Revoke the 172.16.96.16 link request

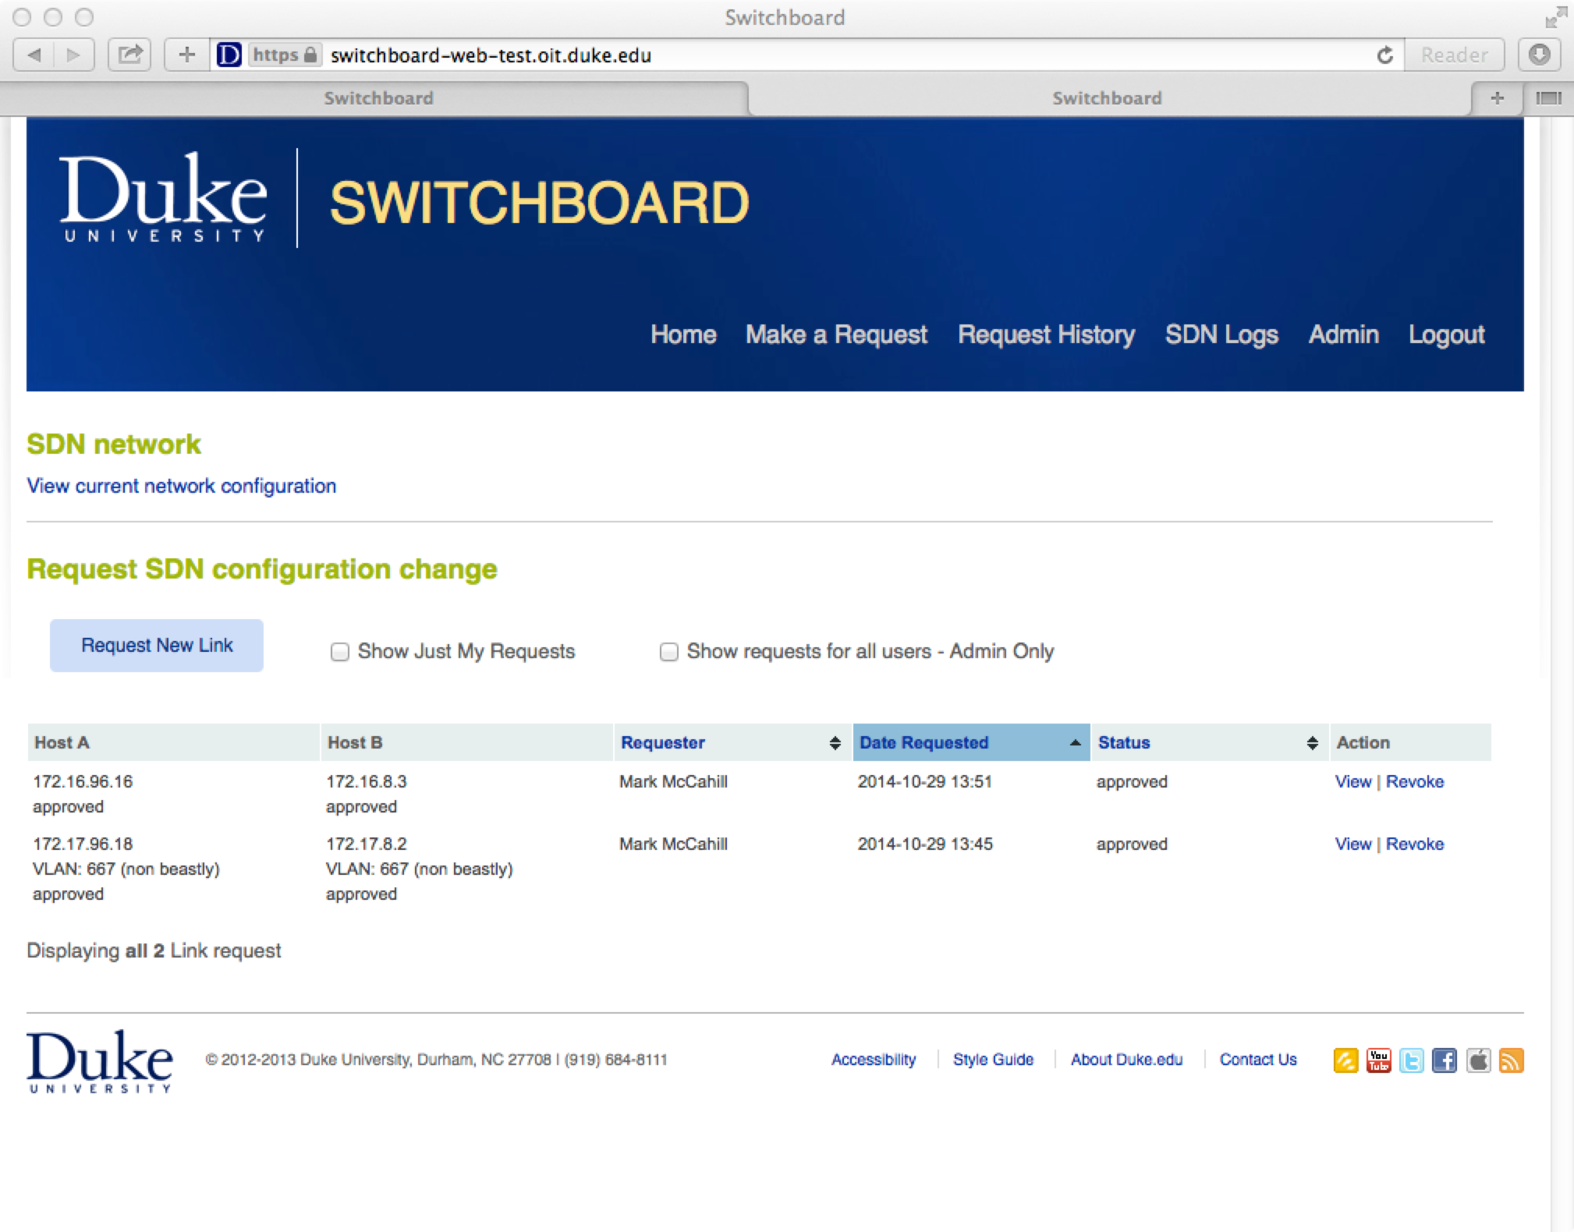(1414, 781)
